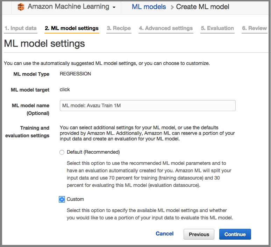
Task: Click the Custom option label text
Action: click(x=75, y=199)
